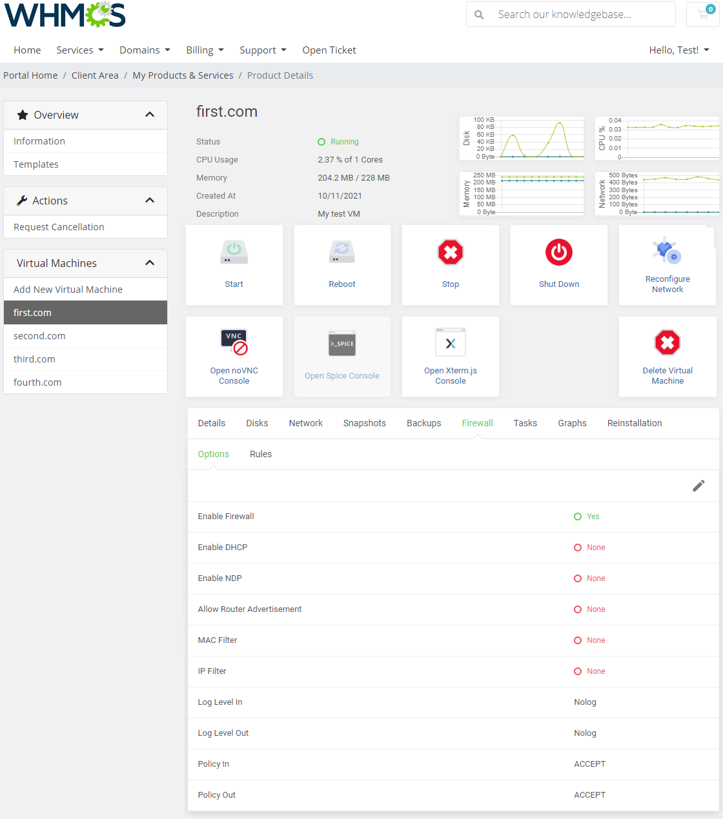Open the shopping cart icon
Screen dimensions: 723x819
[704, 14]
